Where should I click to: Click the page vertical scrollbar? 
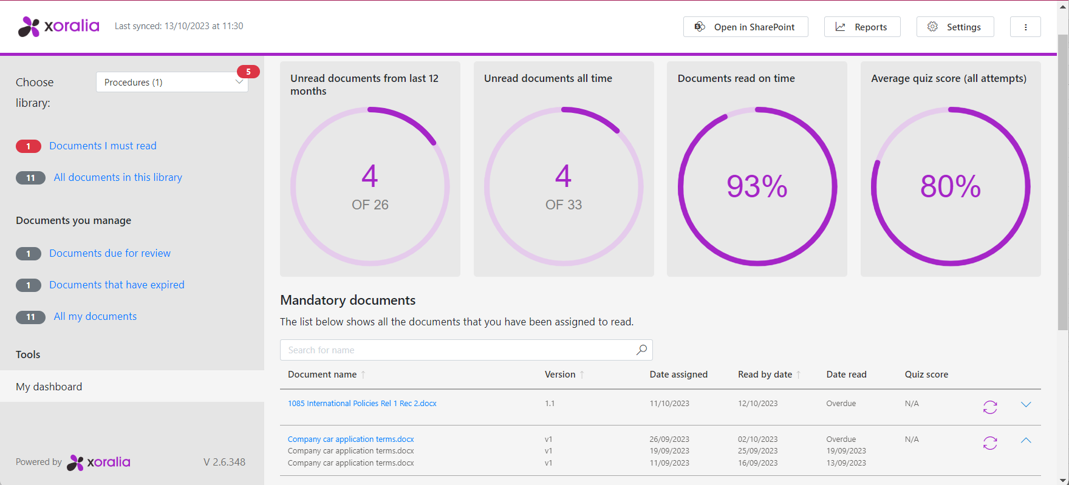point(1063,182)
